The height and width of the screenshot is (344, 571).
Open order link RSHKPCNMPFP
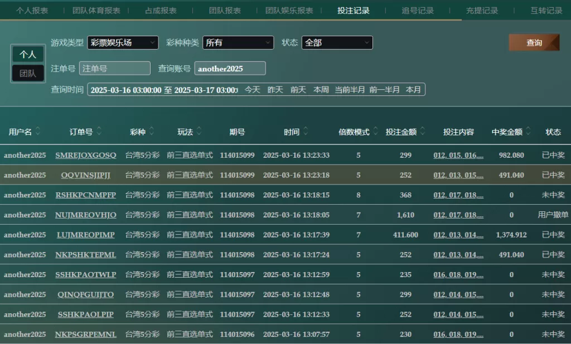(x=85, y=195)
